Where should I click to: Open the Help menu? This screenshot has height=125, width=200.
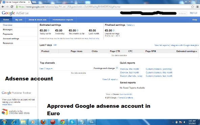coord(195,20)
